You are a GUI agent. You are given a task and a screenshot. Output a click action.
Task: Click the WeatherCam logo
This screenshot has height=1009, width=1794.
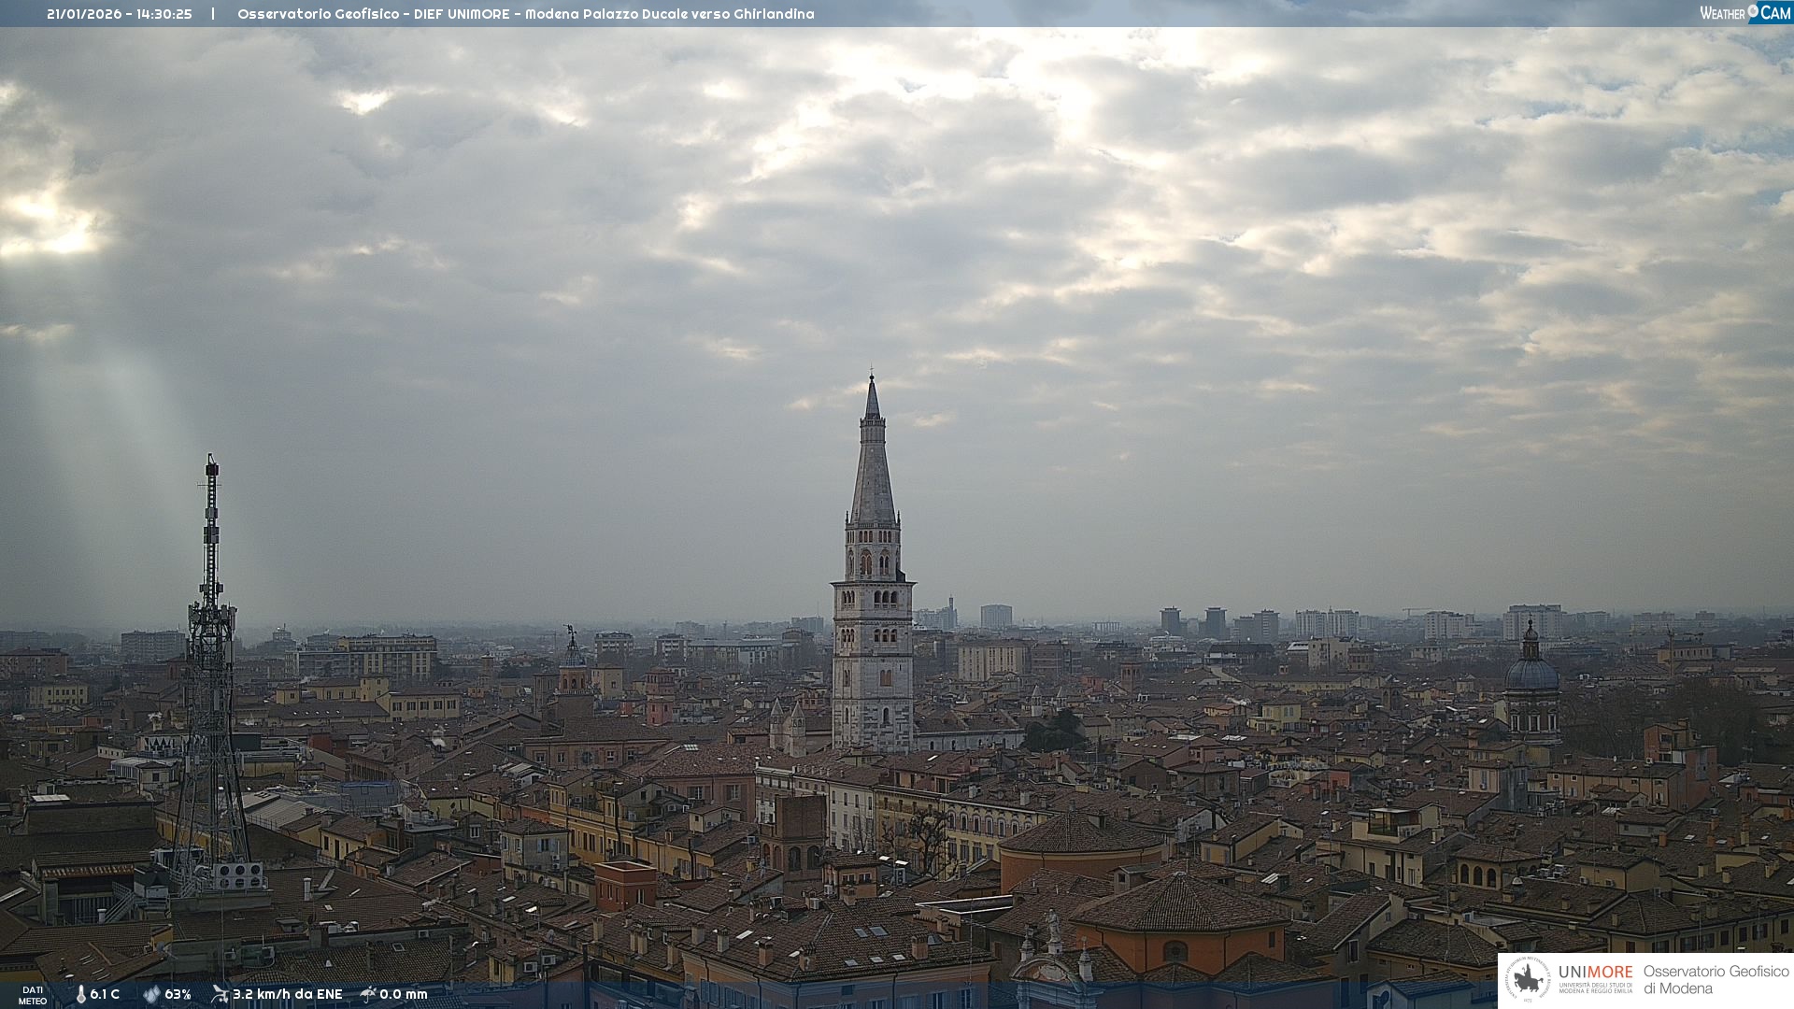coord(1744,13)
